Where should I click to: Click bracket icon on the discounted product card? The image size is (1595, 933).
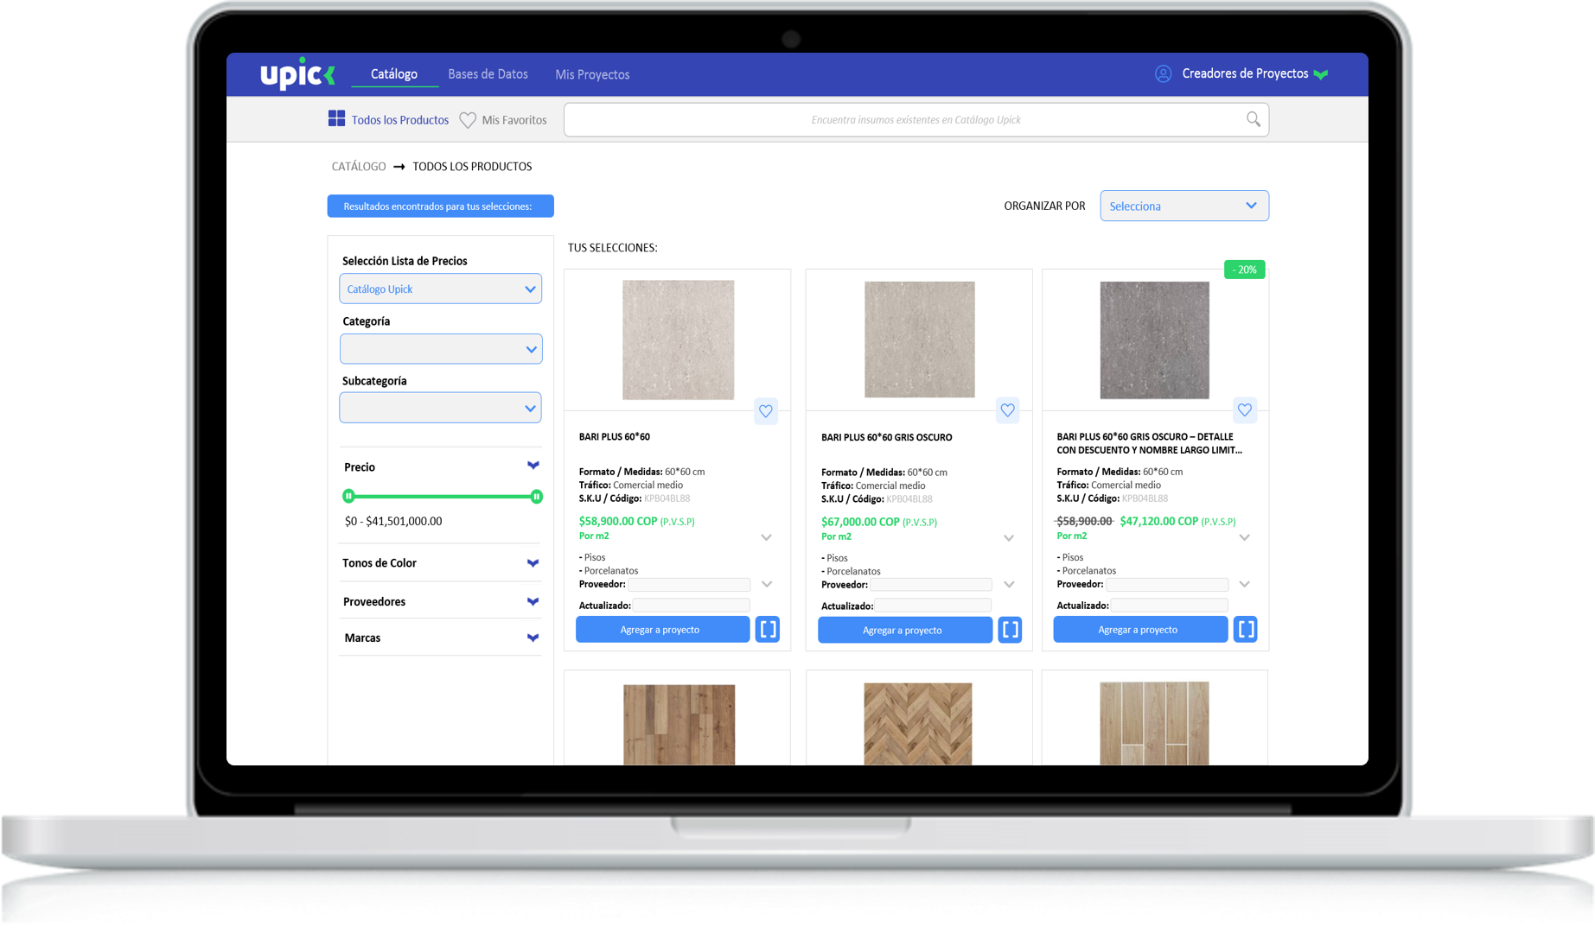click(x=1246, y=630)
